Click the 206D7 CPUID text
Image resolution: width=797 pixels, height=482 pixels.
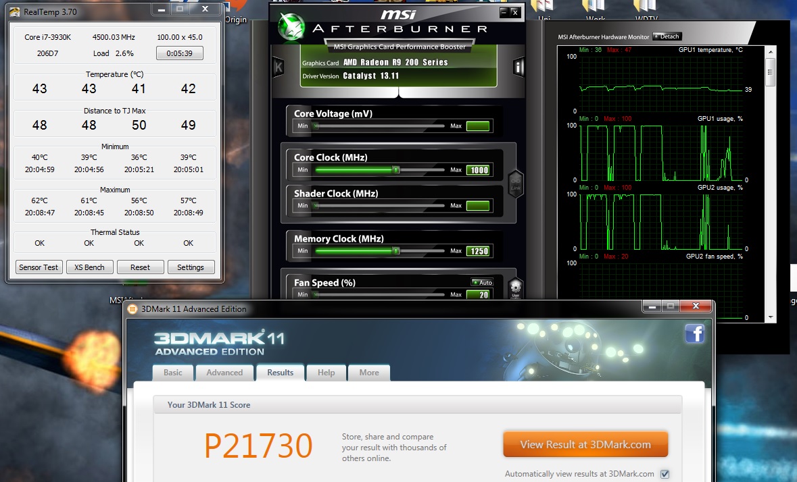[x=48, y=53]
